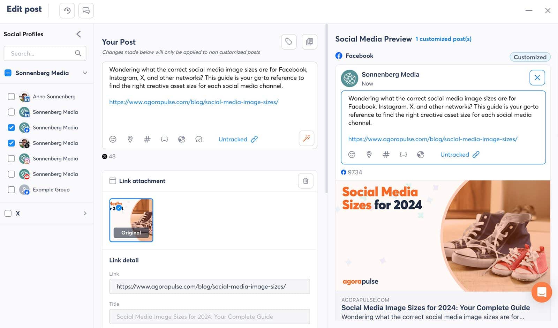This screenshot has width=558, height=328.
Task: Open the emoji picker in the post editor
Action: [113, 139]
